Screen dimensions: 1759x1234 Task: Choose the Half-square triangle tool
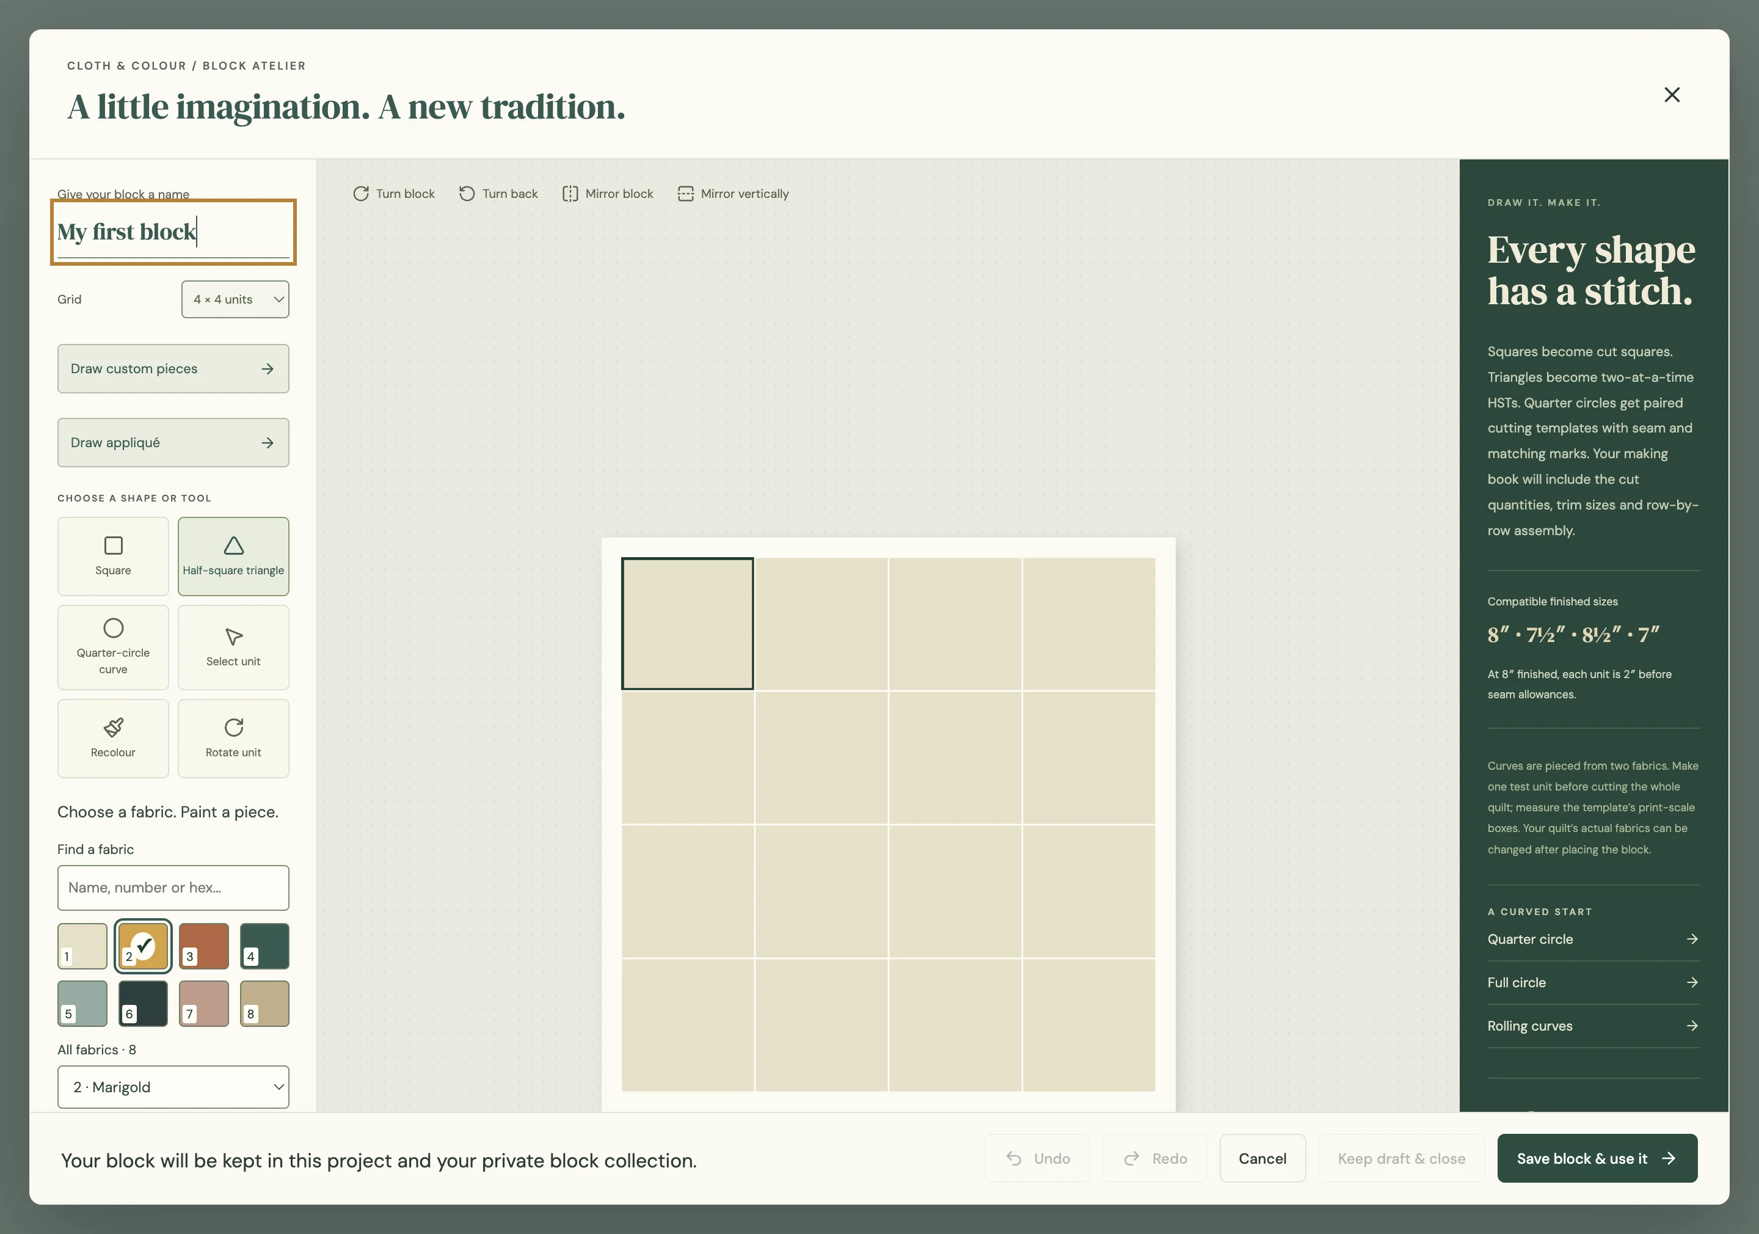pos(234,557)
